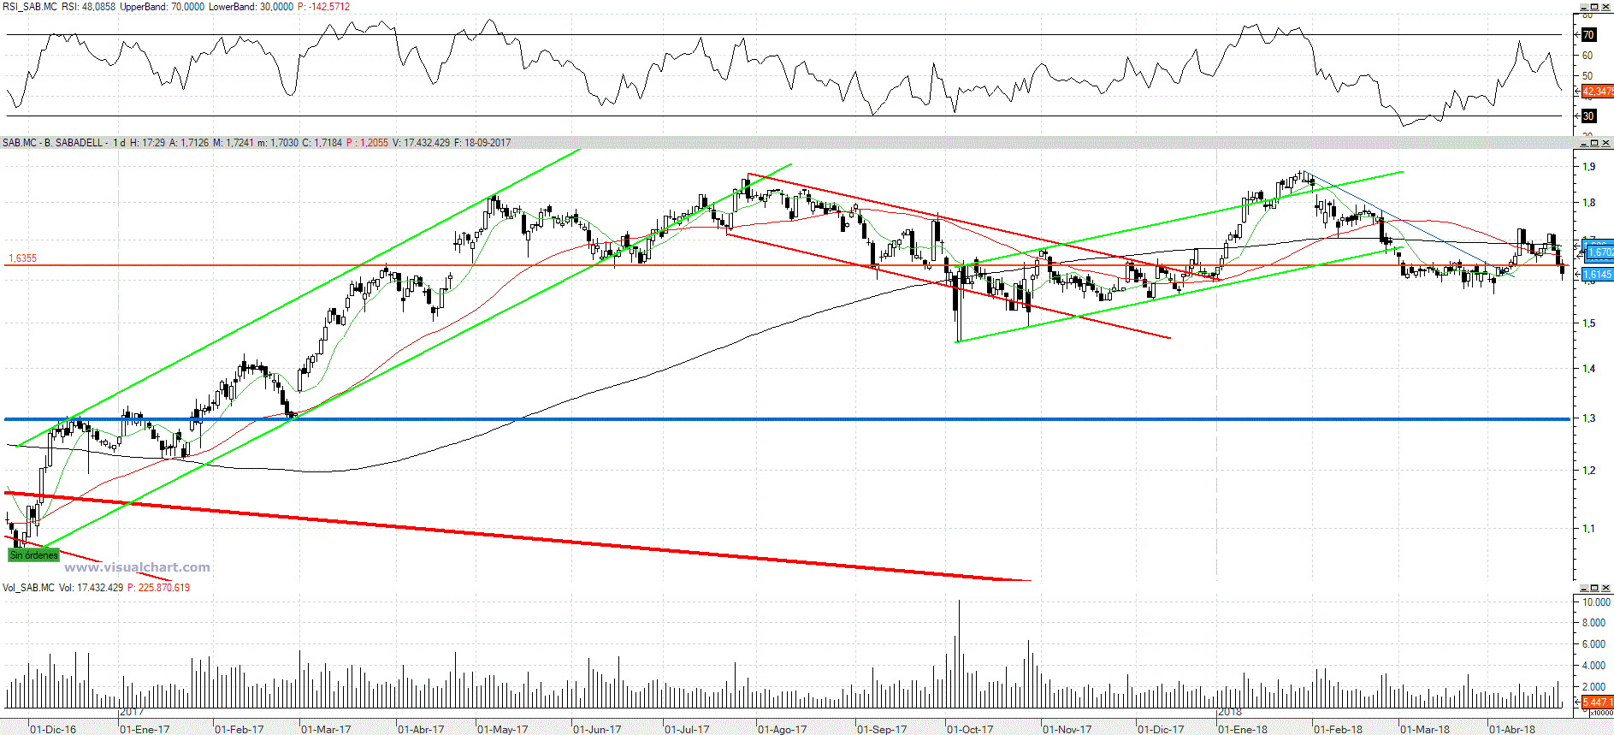Maximize the RSI indicator pane
Viewport: 1614px width, 735px height.
1593,6
